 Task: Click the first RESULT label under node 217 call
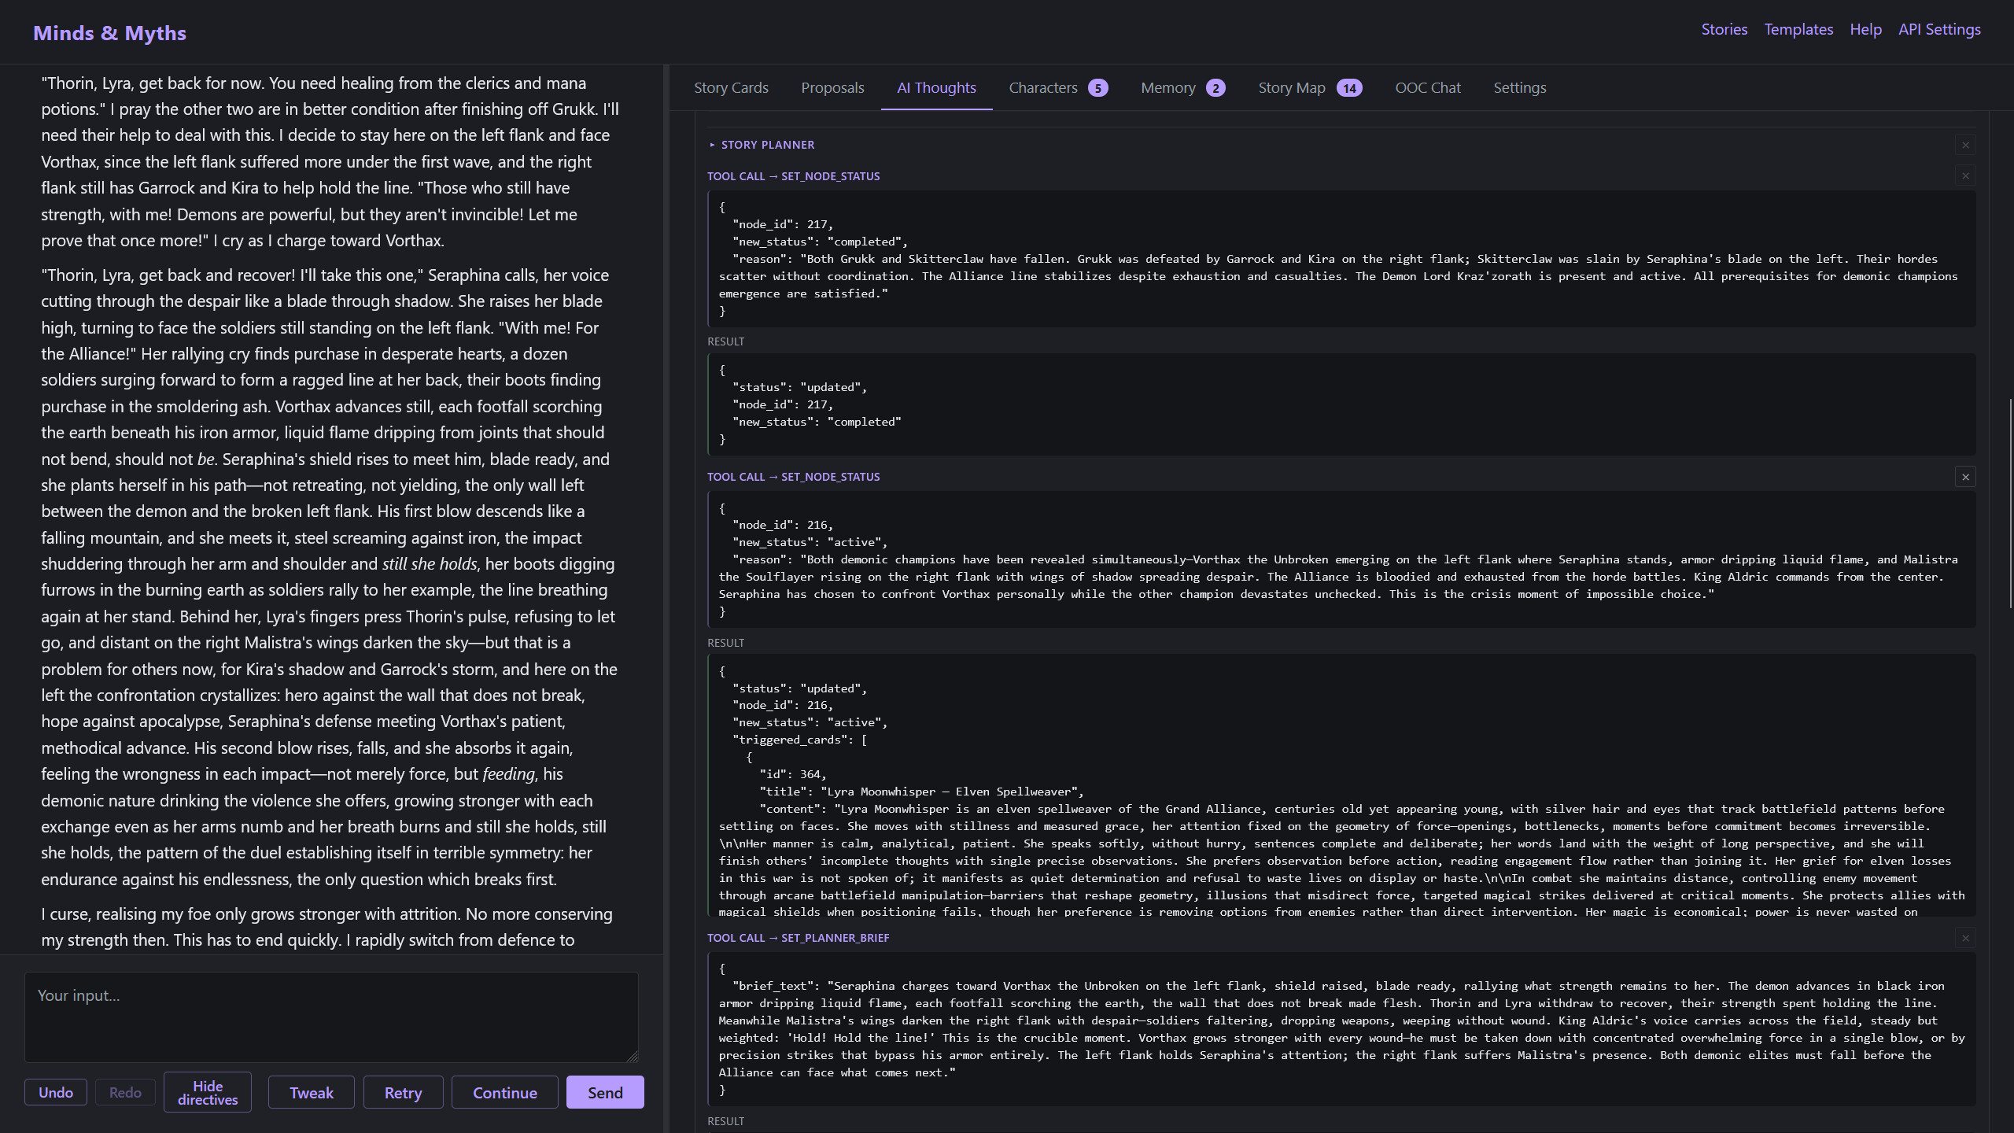point(725,341)
